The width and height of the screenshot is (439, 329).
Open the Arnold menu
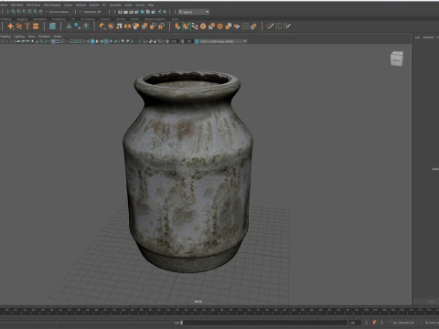point(140,5)
